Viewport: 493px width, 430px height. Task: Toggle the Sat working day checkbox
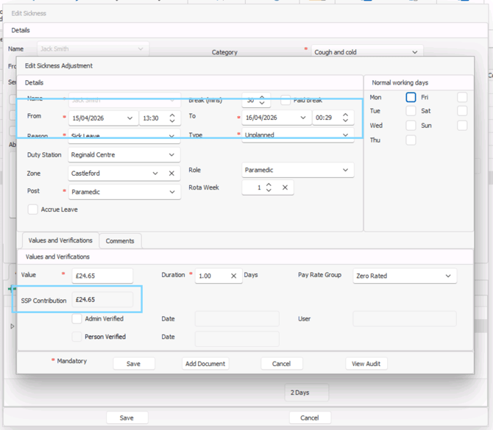(461, 111)
